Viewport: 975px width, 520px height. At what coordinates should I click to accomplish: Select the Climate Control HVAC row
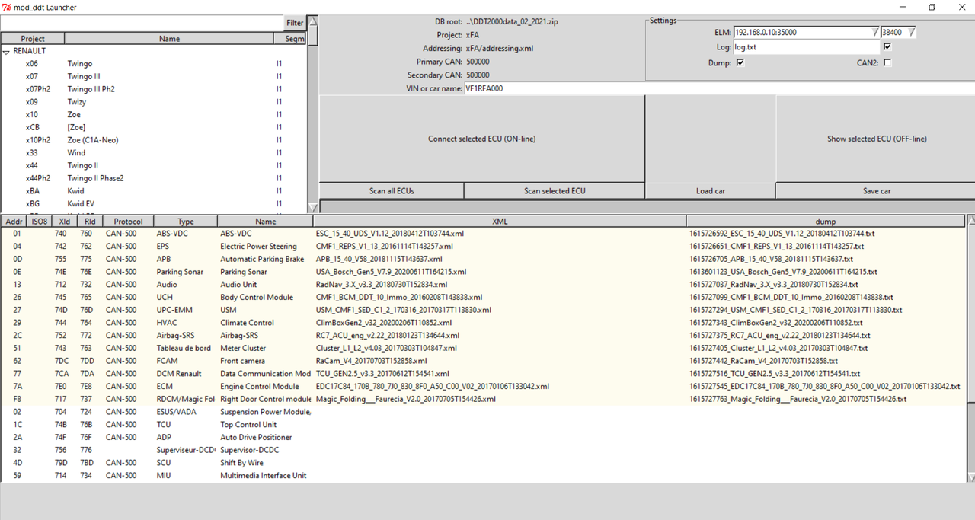click(x=483, y=323)
